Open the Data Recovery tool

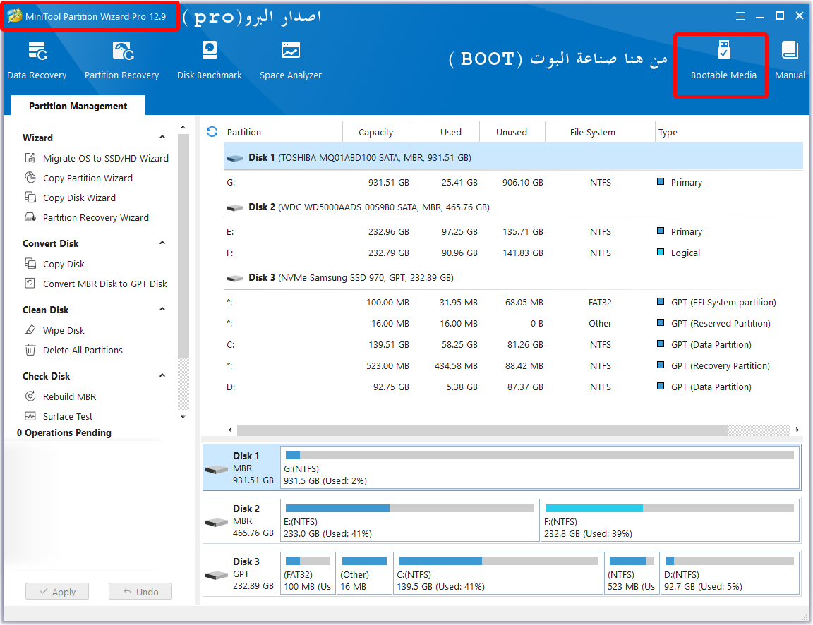[x=37, y=61]
